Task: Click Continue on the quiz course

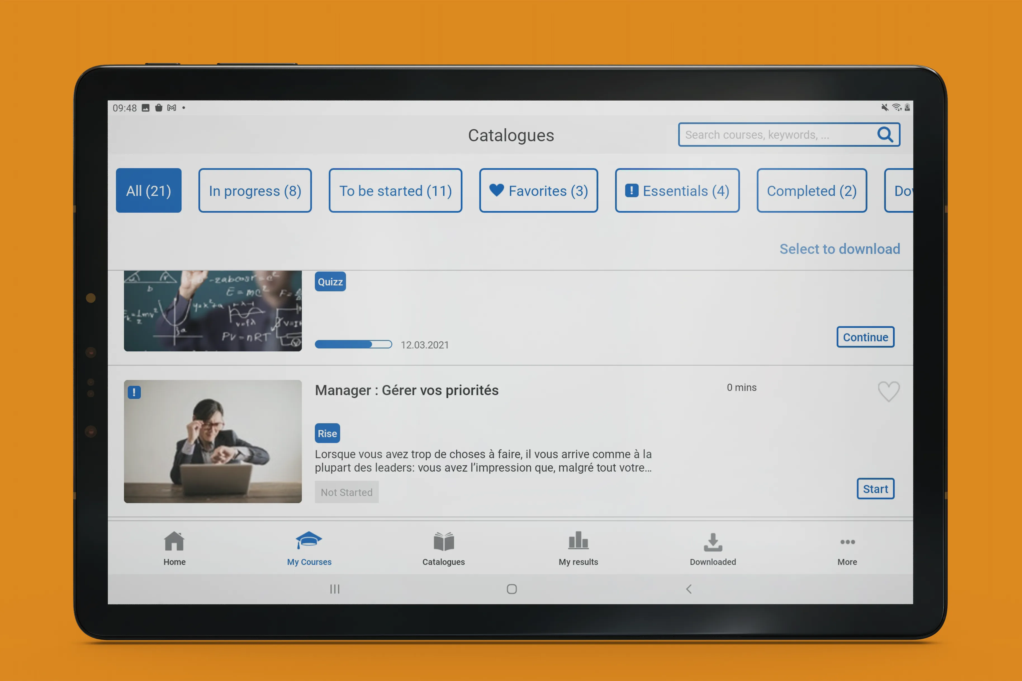Action: click(x=865, y=337)
